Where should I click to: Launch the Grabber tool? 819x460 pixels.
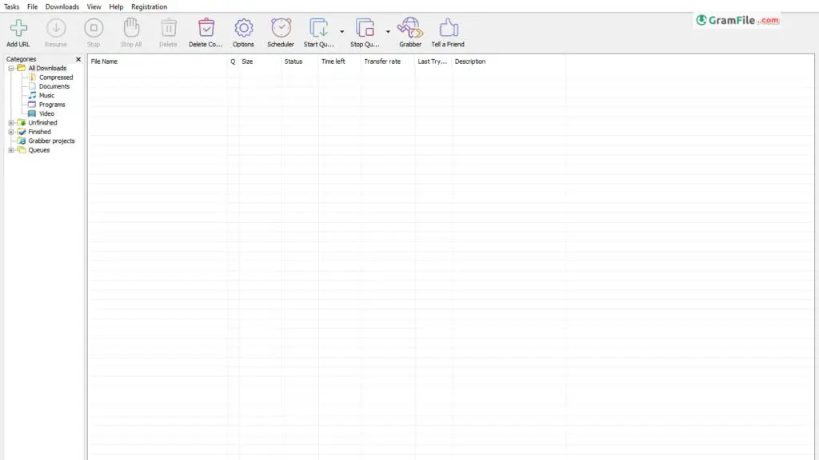point(409,29)
